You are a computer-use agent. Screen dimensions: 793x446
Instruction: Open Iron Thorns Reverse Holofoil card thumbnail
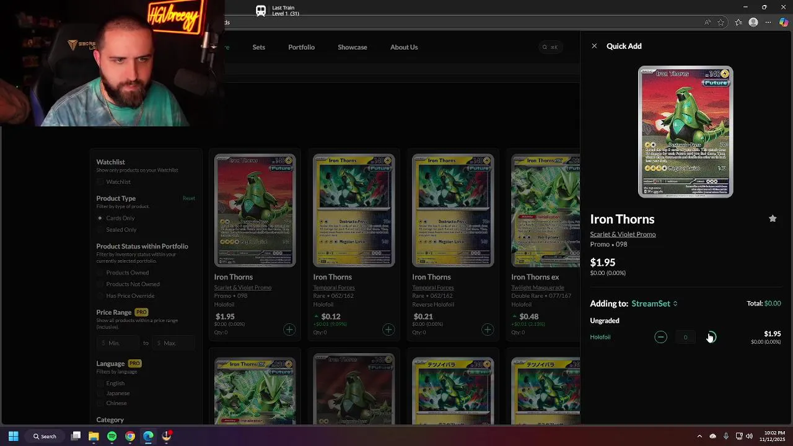(x=453, y=211)
